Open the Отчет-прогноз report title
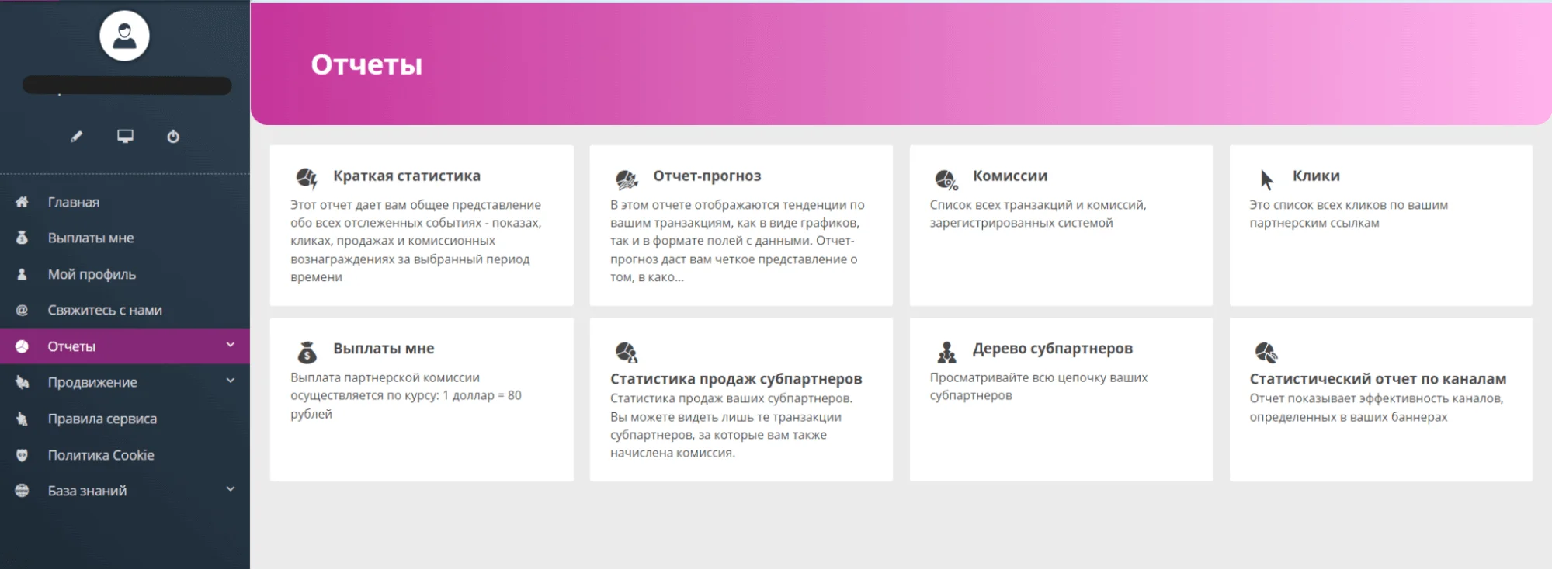Image resolution: width=1552 pixels, height=570 pixels. coord(707,176)
